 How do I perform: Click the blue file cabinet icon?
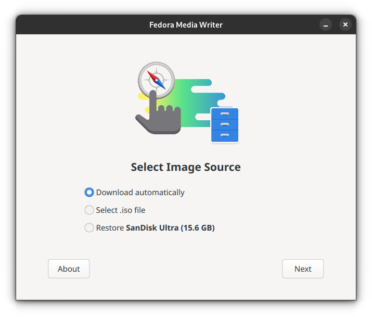pyautogui.click(x=224, y=125)
